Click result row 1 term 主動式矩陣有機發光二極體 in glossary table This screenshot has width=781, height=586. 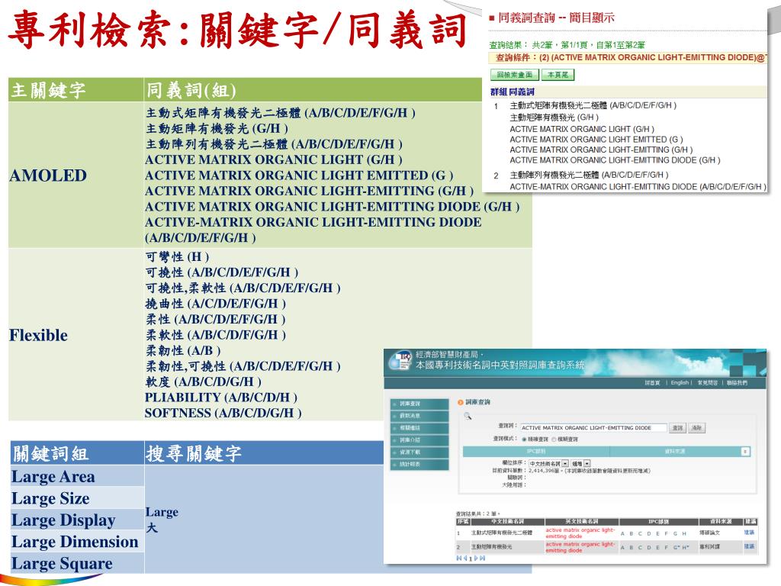[x=501, y=533]
